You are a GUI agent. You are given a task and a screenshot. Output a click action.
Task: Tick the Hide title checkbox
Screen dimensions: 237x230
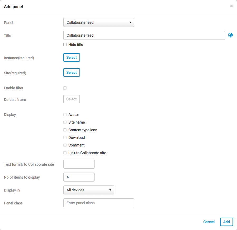(x=65, y=45)
